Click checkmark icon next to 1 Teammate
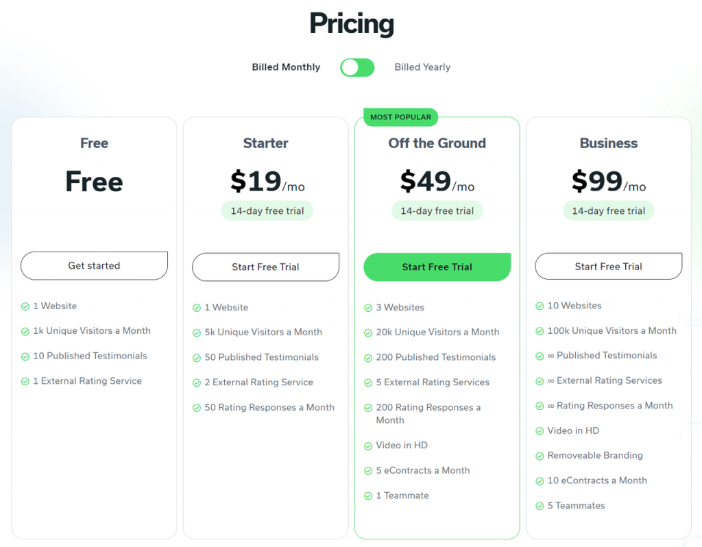 [x=368, y=496]
